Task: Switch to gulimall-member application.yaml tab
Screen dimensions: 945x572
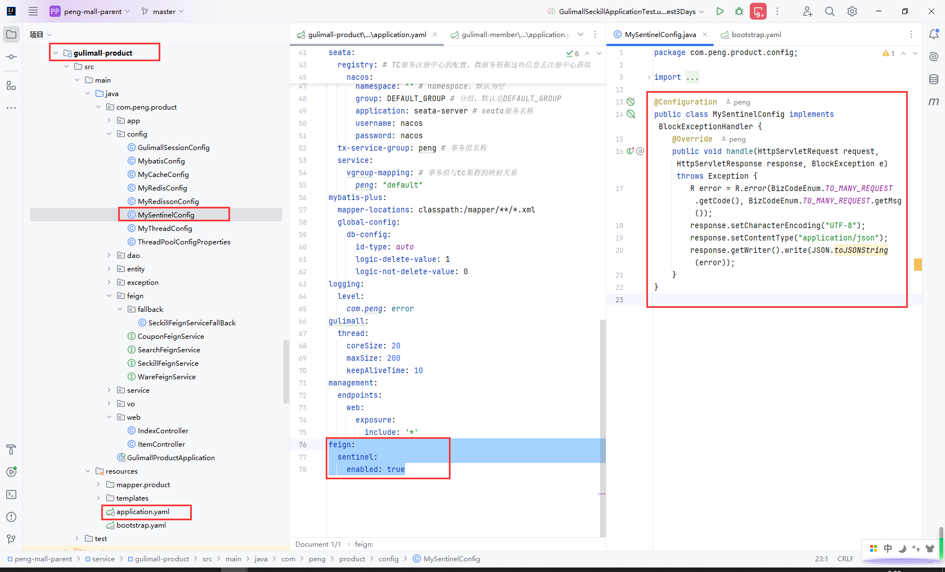Action: (510, 34)
